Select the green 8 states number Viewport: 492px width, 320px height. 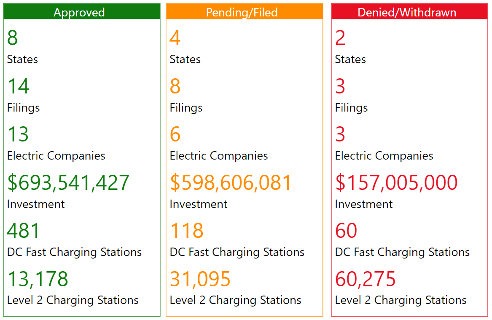click(x=13, y=38)
